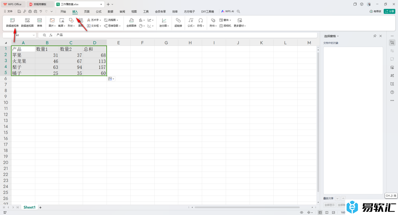Image resolution: width=398 pixels, height=215 pixels.
Task: Pin the 选择窗格 selection pane
Action: point(375,36)
